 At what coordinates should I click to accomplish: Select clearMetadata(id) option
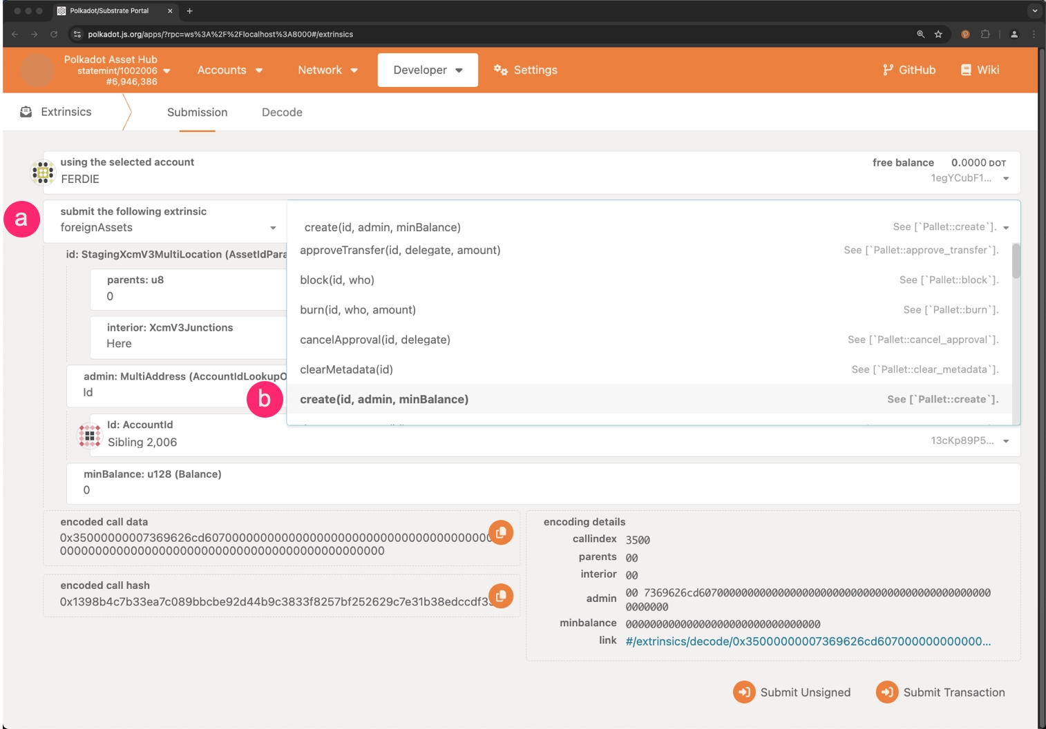tap(649, 369)
